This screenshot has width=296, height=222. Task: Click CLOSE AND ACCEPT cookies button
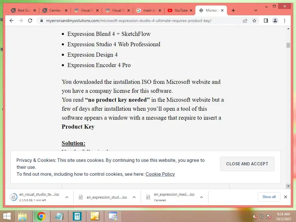click(x=247, y=164)
